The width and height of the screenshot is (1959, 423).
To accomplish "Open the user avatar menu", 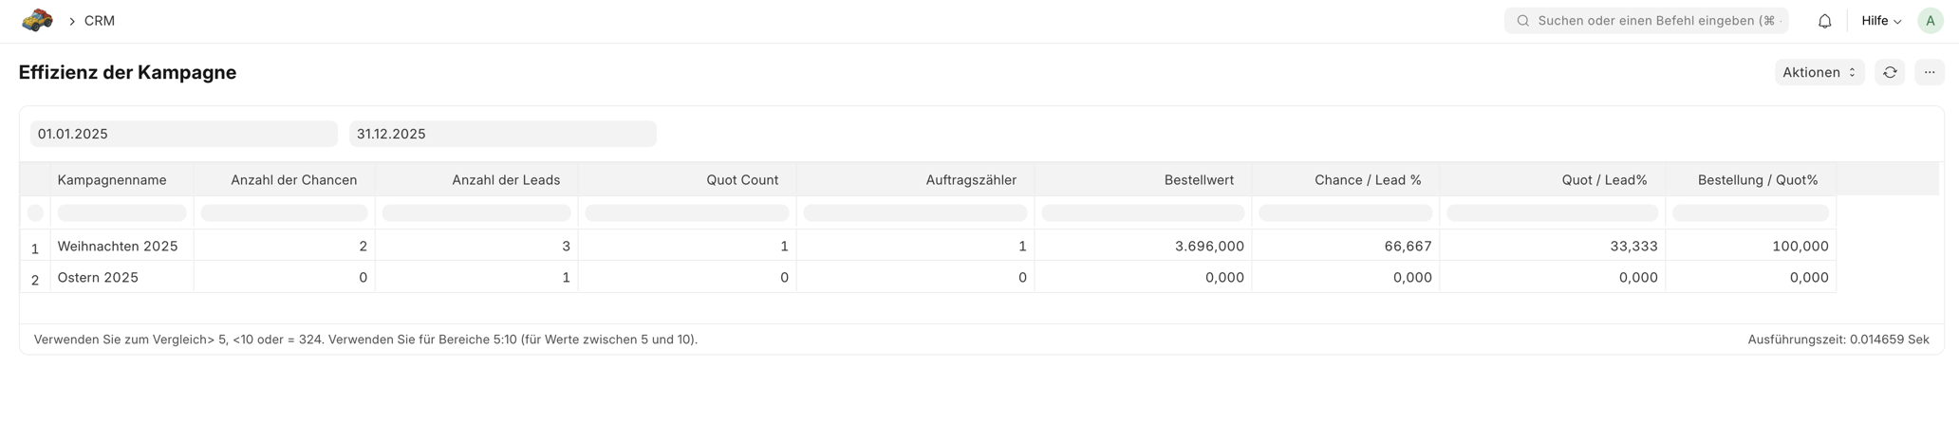I will 1930,21.
